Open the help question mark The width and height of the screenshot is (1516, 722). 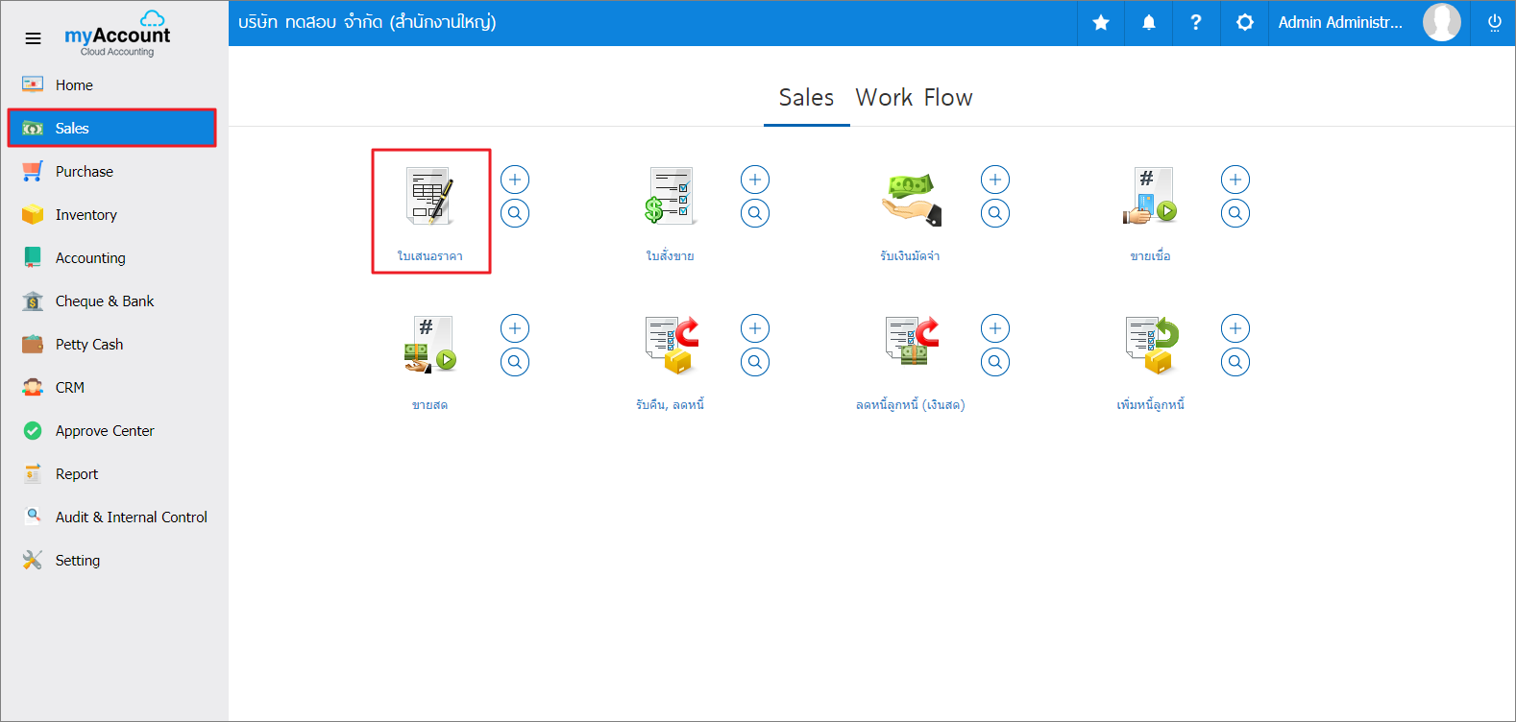[1196, 22]
